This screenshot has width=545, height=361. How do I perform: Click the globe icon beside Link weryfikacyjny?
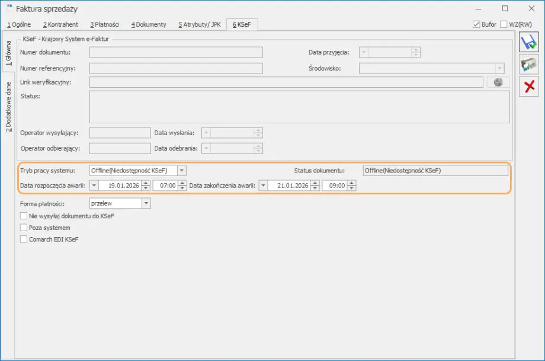[x=498, y=82]
